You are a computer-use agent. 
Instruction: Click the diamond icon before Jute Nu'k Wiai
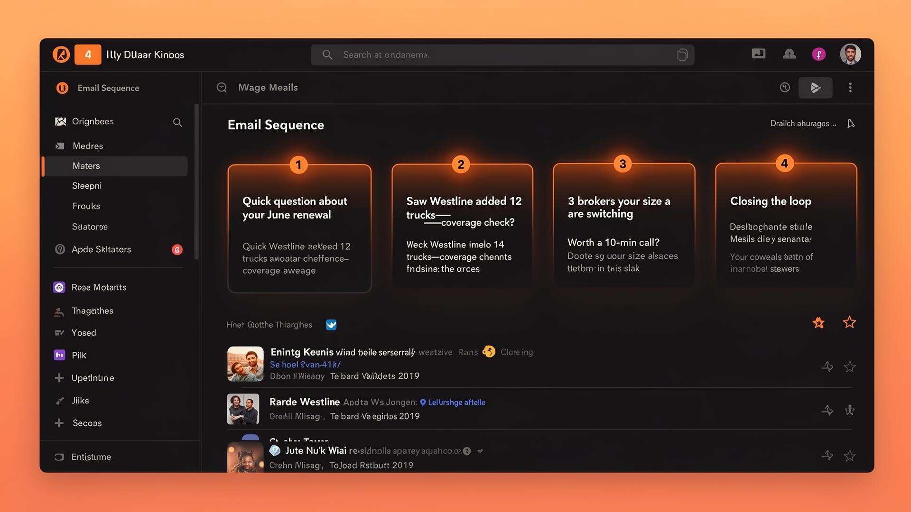point(275,450)
